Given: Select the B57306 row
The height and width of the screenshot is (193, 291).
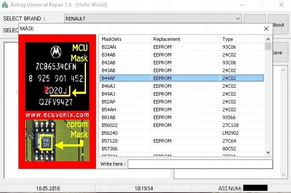Looking at the screenshot, I should [182, 148].
